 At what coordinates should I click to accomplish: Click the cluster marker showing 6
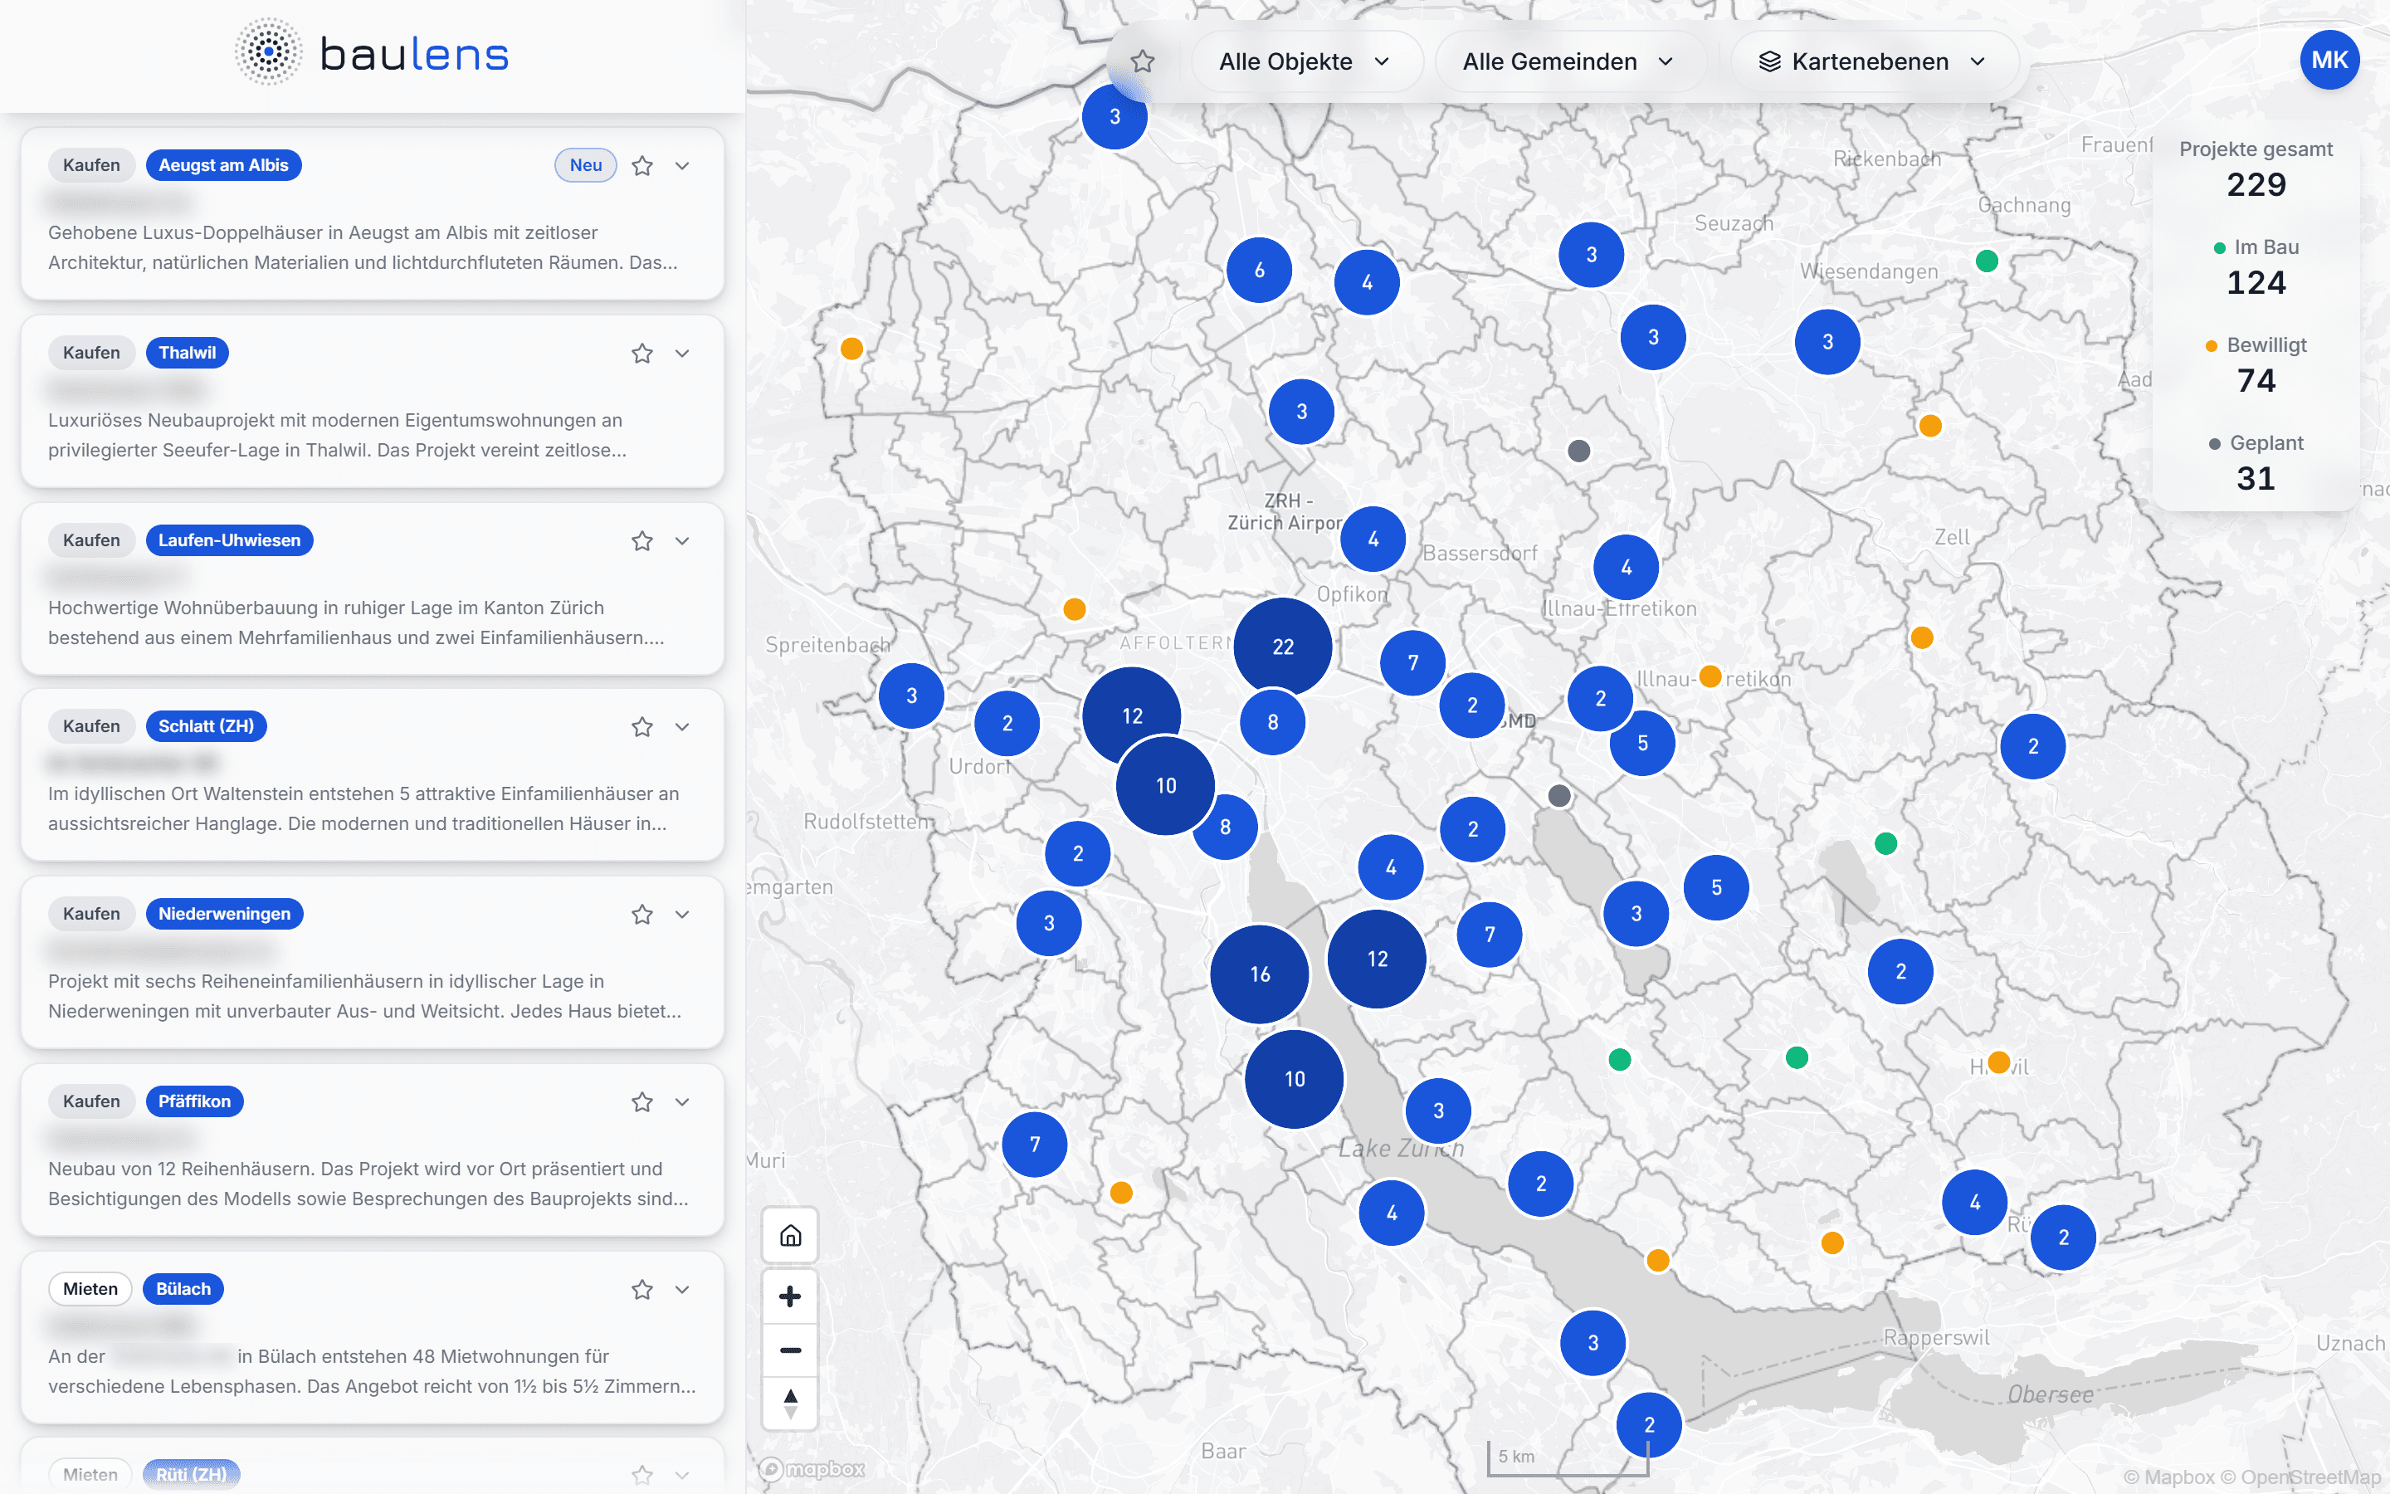point(1259,270)
